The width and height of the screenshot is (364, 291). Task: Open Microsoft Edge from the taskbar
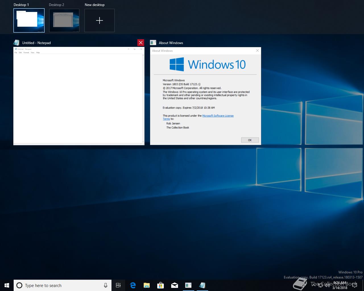click(x=133, y=285)
